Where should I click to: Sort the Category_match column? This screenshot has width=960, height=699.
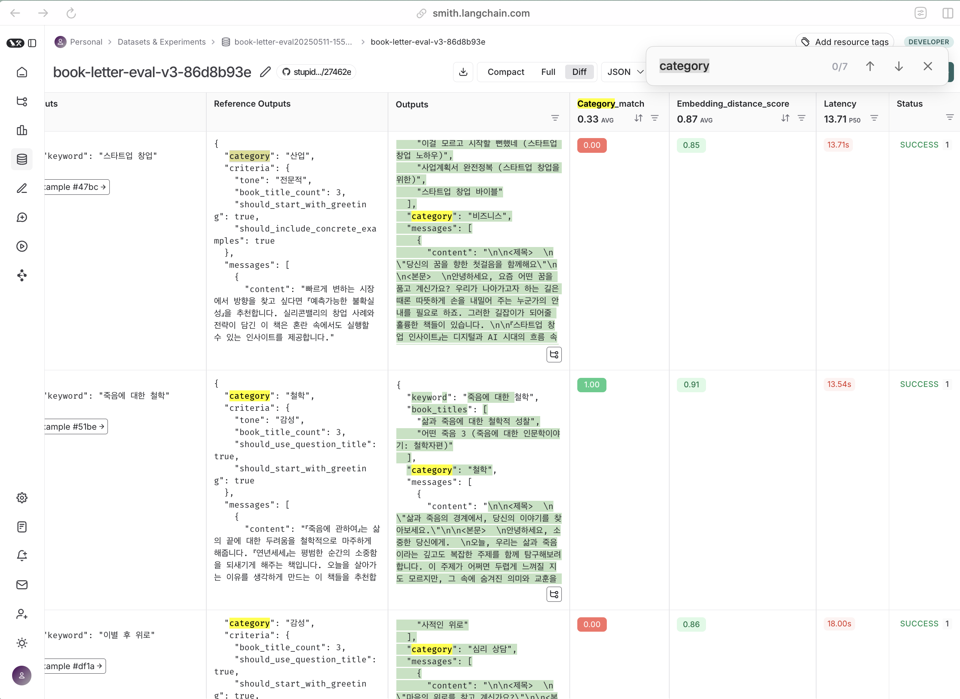tap(638, 118)
